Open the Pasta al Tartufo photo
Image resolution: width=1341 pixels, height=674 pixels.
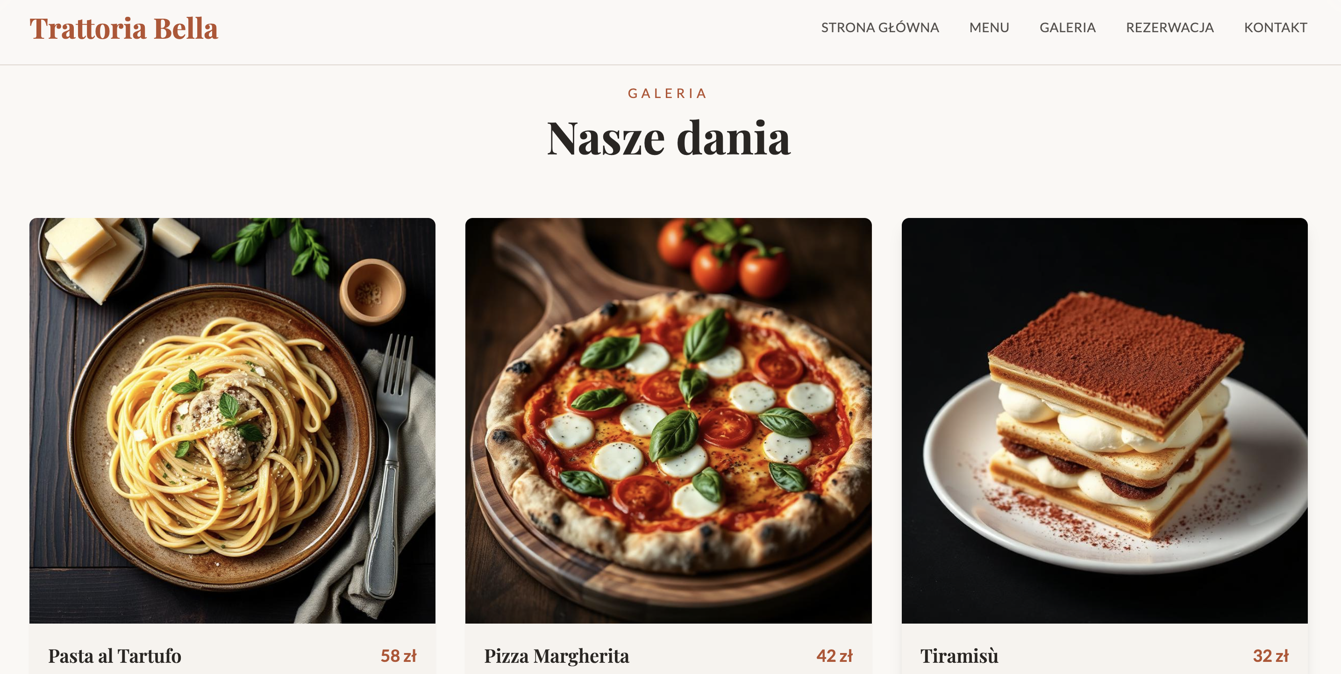click(x=232, y=420)
